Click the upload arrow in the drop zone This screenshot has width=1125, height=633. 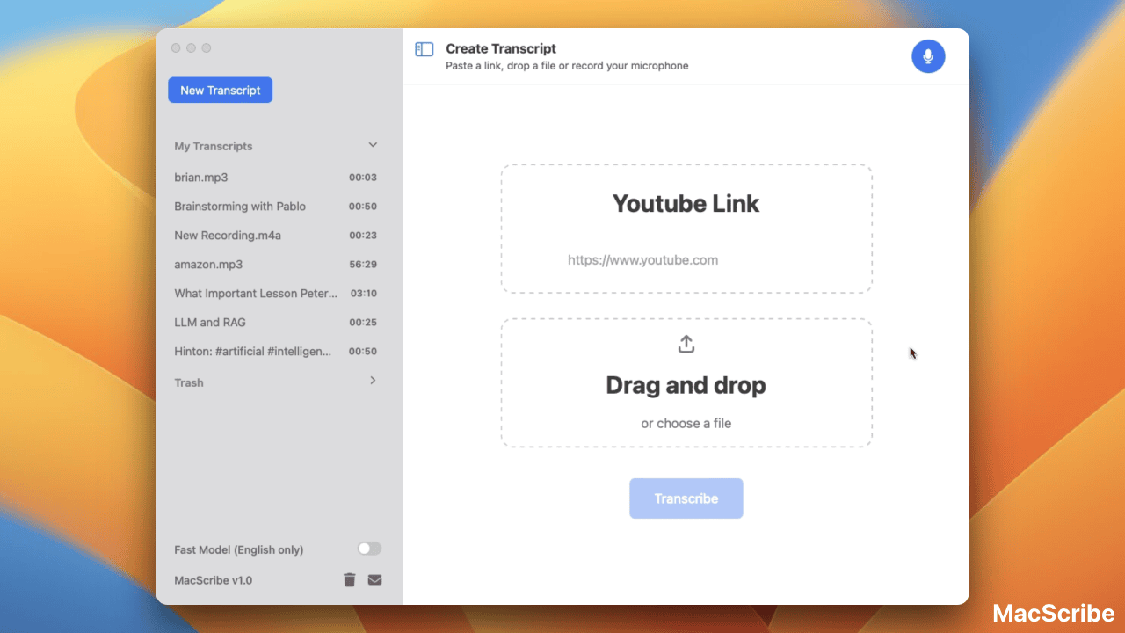pos(686,344)
